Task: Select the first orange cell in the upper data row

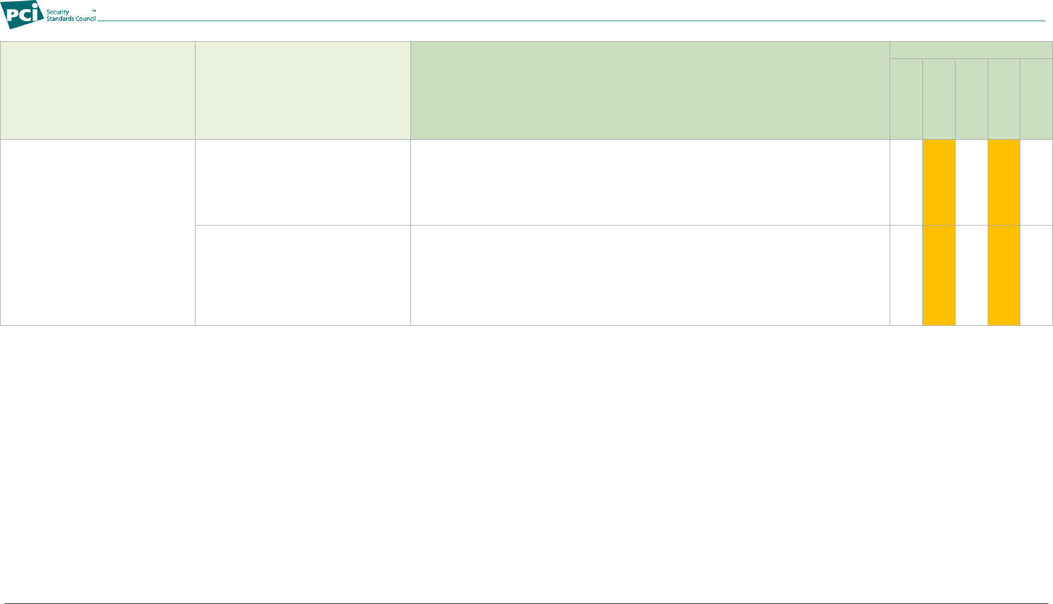Action: (938, 182)
